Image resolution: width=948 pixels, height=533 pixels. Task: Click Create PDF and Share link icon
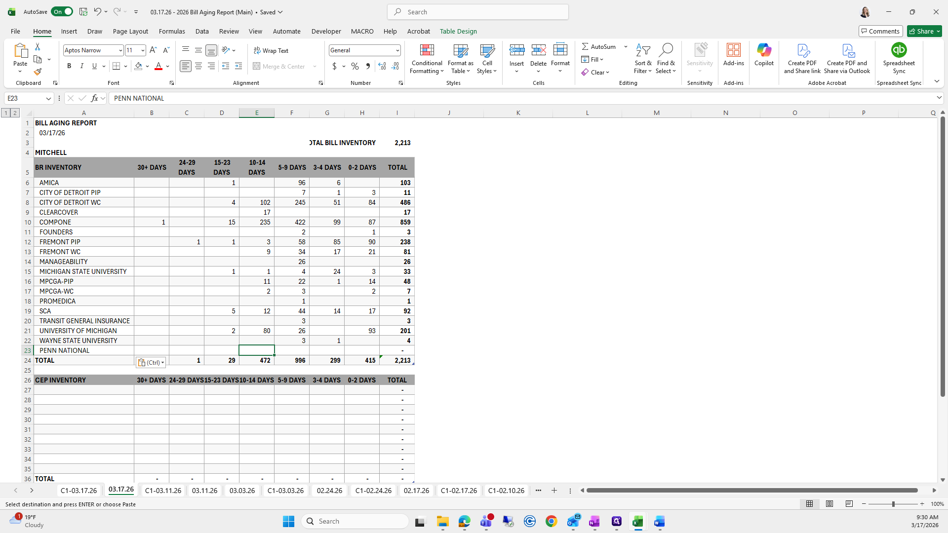[x=802, y=50]
